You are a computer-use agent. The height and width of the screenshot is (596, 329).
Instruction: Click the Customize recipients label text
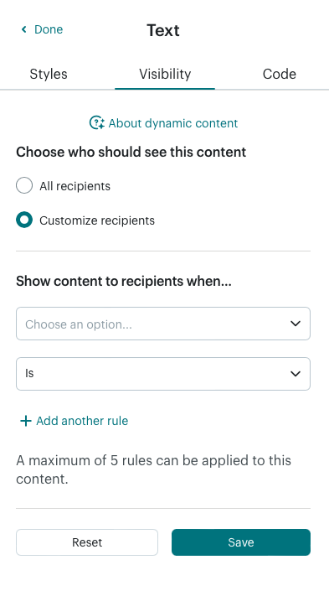point(97,220)
